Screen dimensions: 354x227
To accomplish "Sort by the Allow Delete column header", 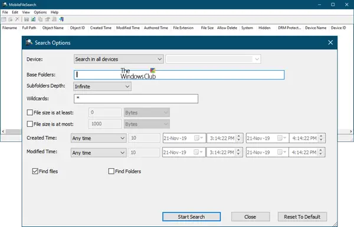I will [227, 28].
